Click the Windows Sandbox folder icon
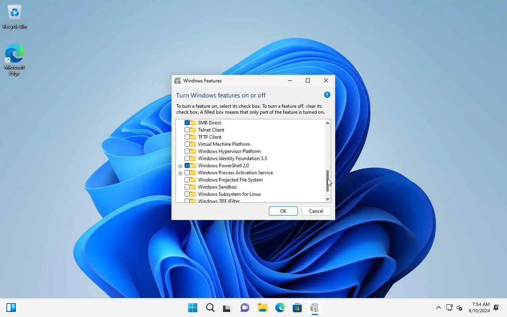 tap(193, 187)
